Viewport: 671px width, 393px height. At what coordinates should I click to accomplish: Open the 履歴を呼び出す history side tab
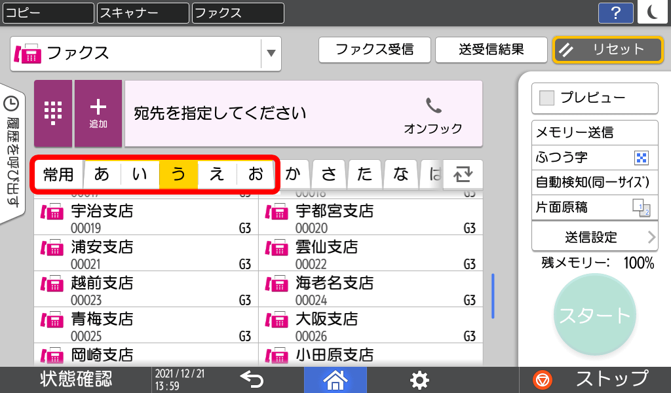coord(9,131)
